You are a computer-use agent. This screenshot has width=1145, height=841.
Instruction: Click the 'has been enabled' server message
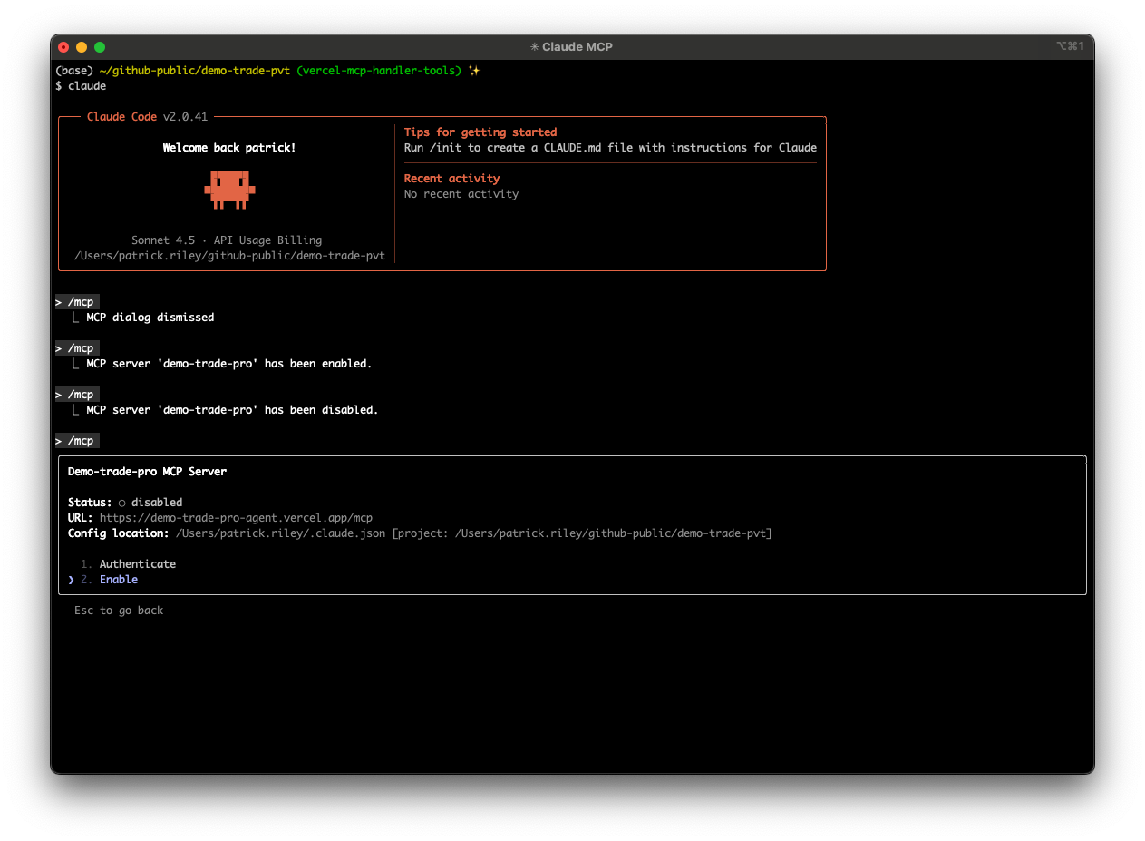click(228, 364)
